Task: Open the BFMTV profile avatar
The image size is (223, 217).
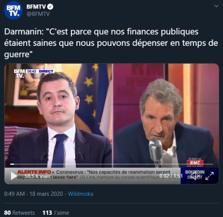Action: [x=13, y=10]
